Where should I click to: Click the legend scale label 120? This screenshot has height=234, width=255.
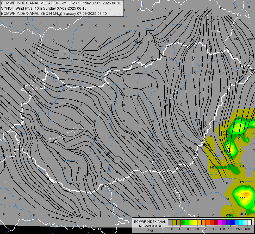pyautogui.click(x=222, y=229)
